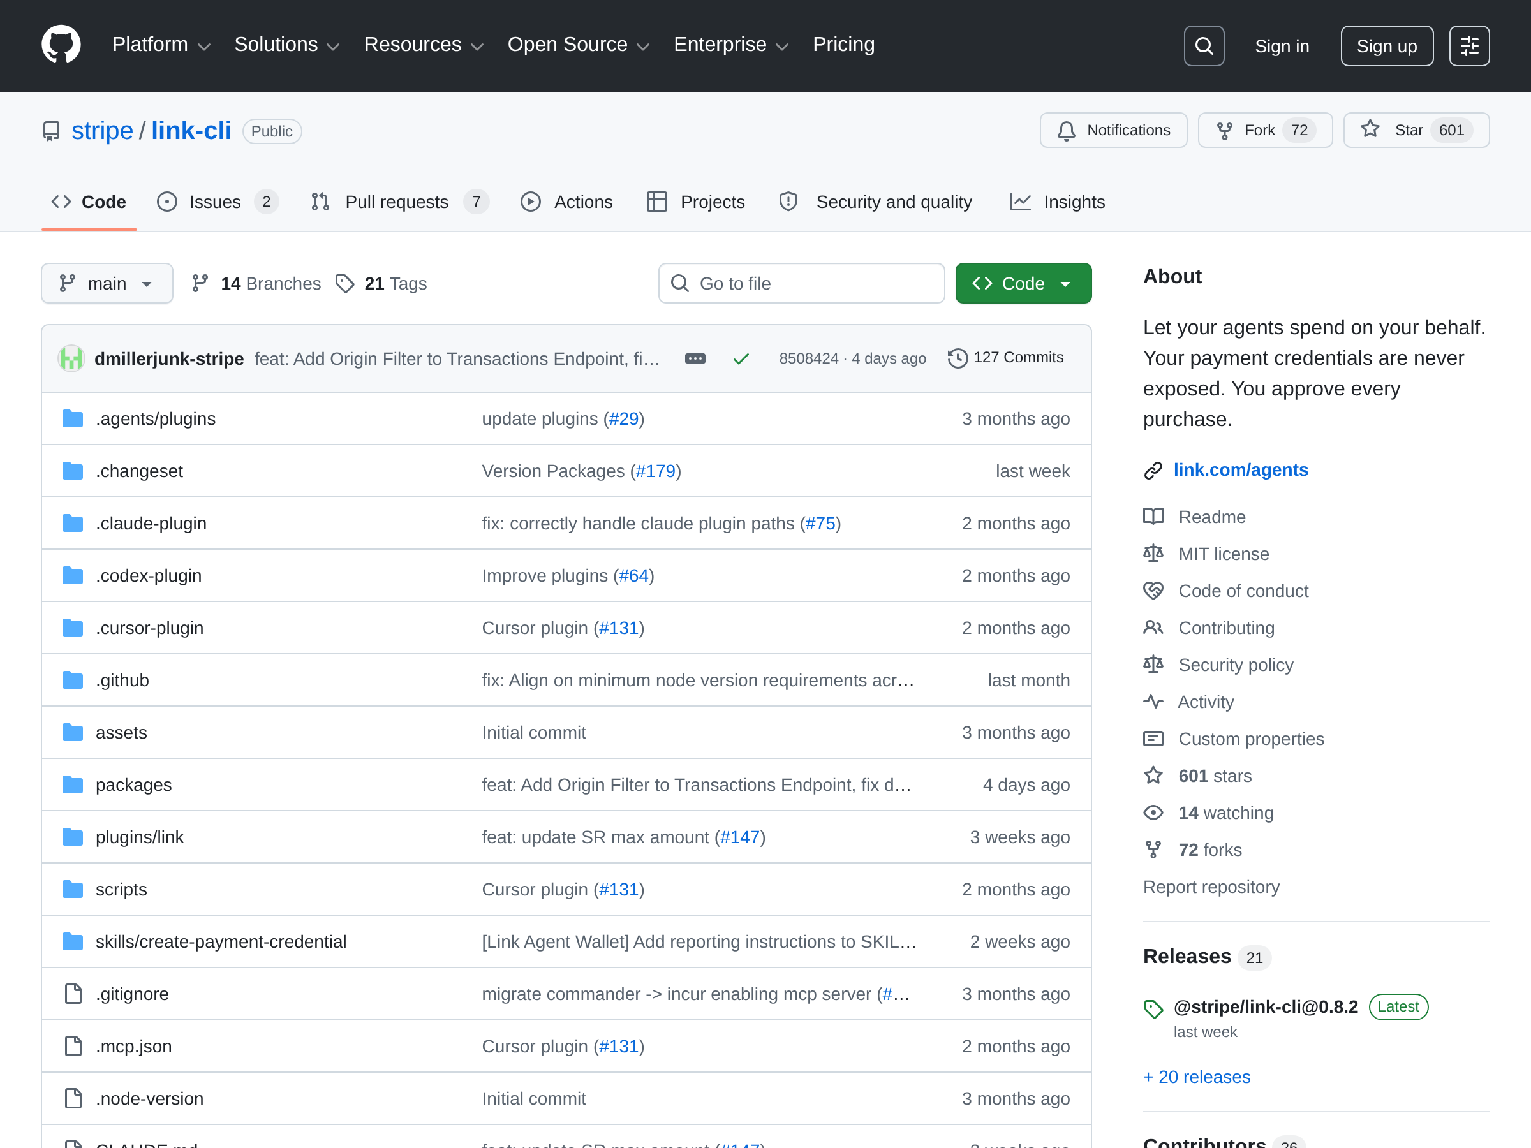This screenshot has width=1531, height=1148.
Task: Click the Star icon for link-cli
Action: [1370, 129]
